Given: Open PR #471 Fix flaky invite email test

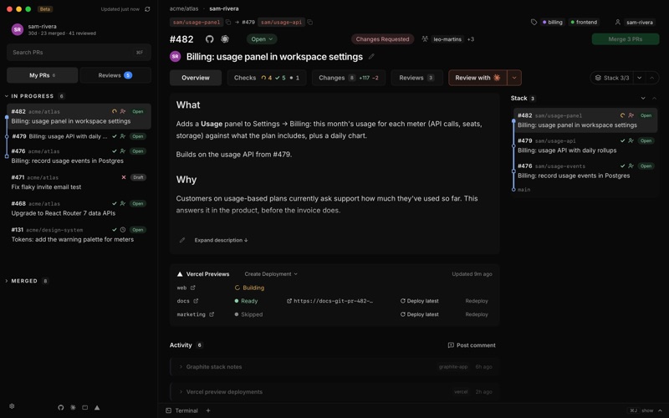Looking at the screenshot, I should [79, 182].
